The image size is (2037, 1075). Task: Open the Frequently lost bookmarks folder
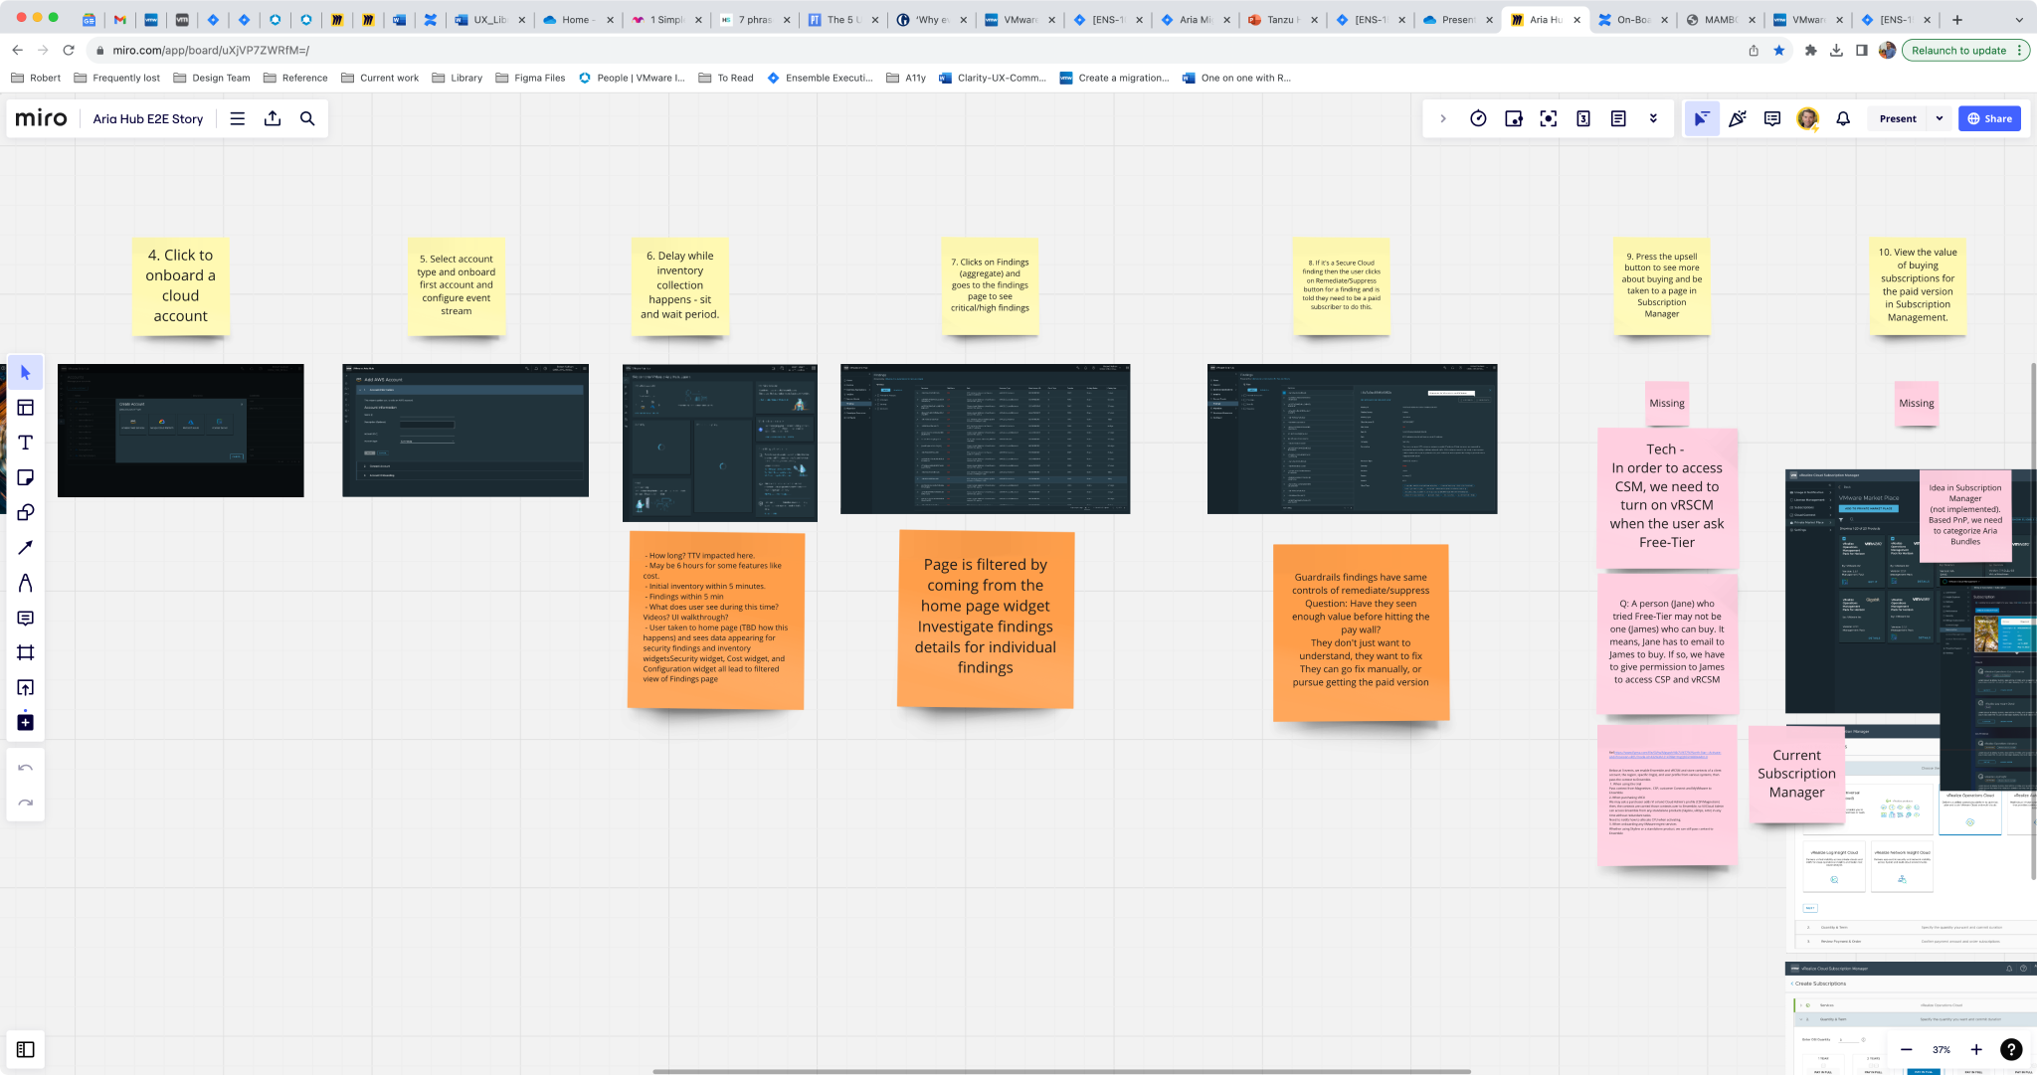coord(116,78)
